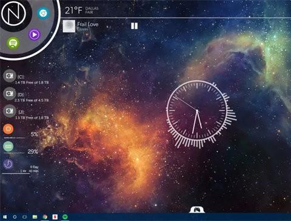Open Spotify from the taskbar
Screen dimensions: 291x221
65,217
